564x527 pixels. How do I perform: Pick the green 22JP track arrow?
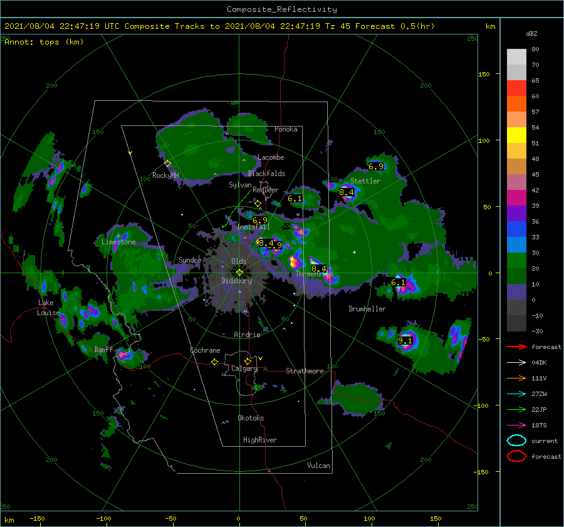(x=516, y=409)
